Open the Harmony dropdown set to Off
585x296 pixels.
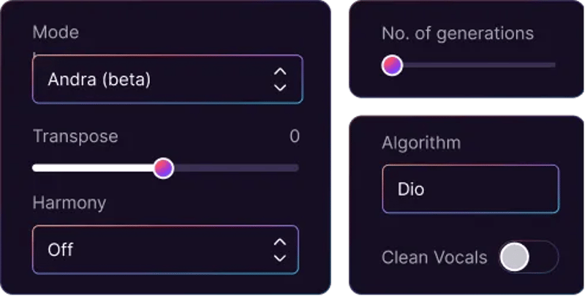click(x=165, y=249)
